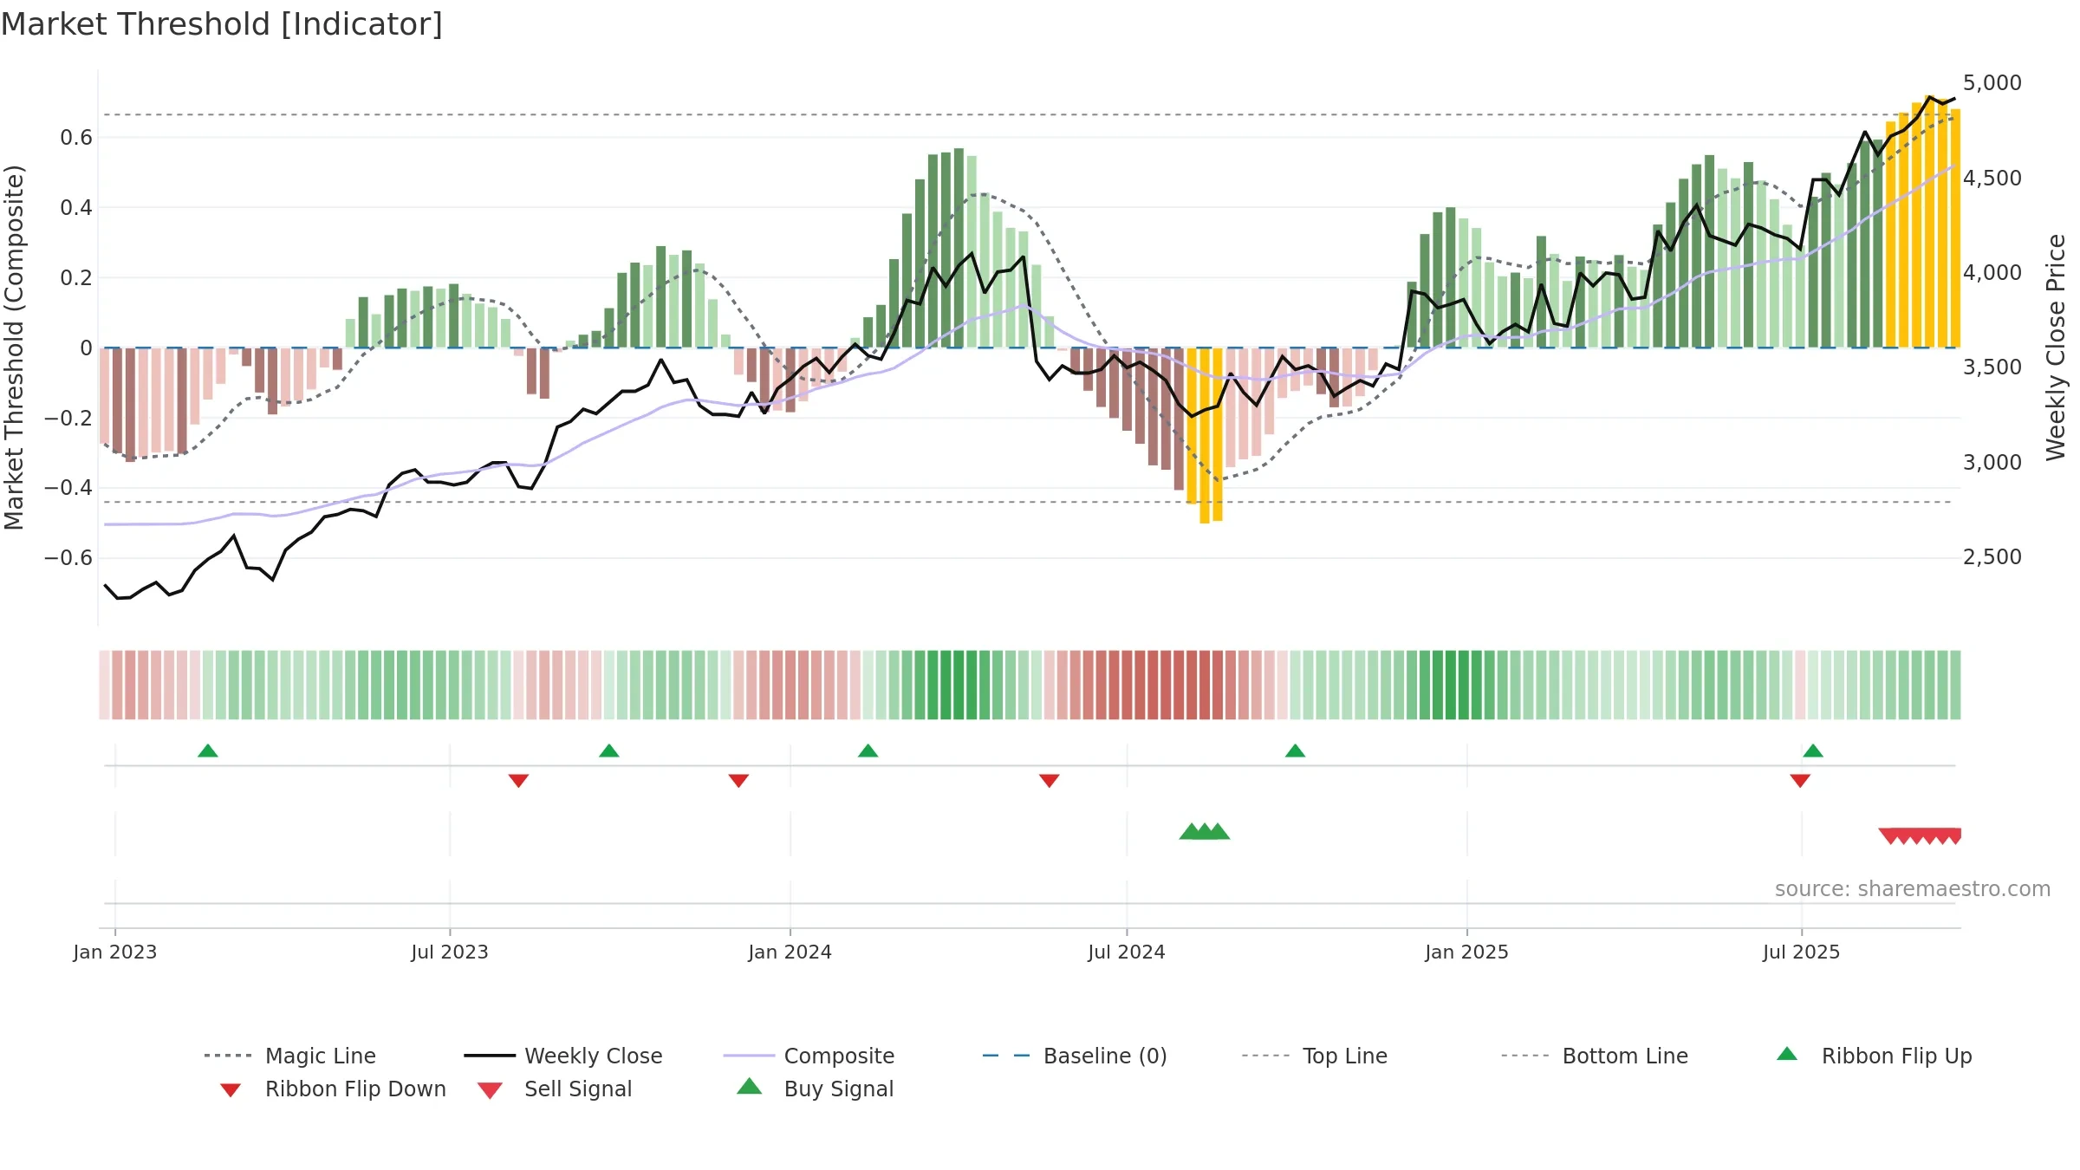Click the Market Threshold [Indicator] chart title
Screen dimensions: 2080x1170
222,24
